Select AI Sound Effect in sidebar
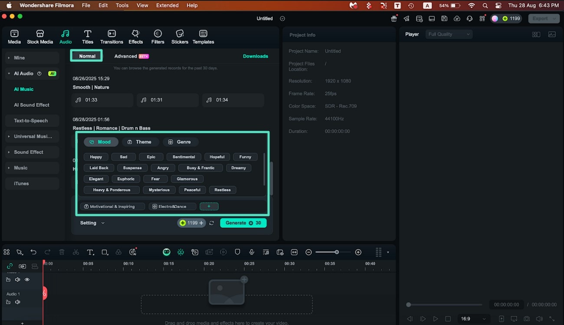The image size is (564, 325). coord(32,105)
